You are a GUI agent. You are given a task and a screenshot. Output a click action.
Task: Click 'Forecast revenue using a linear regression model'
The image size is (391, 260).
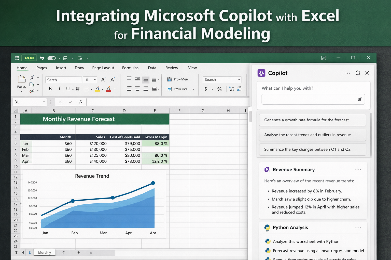point(318,251)
